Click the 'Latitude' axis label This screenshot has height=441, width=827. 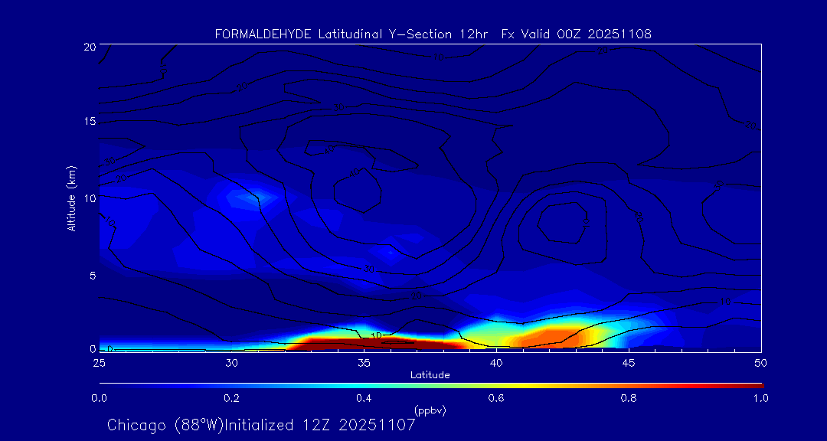(x=430, y=375)
